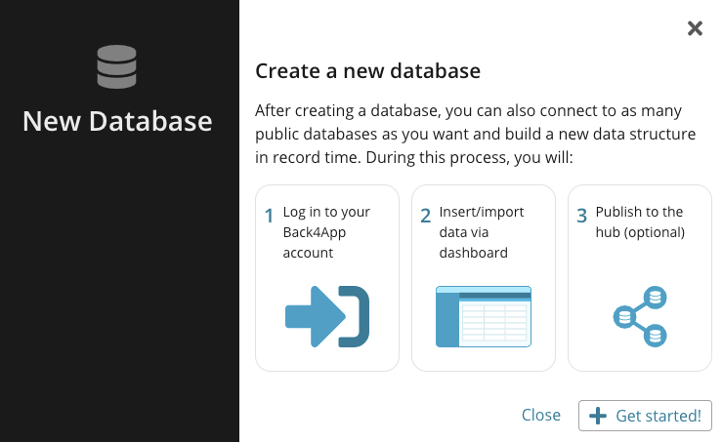The width and height of the screenshot is (722, 442).
Task: Click the login arrow icon
Action: 327,316
